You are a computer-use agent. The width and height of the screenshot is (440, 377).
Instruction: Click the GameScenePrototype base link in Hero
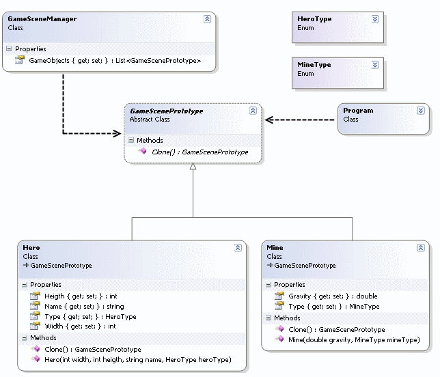[61, 265]
